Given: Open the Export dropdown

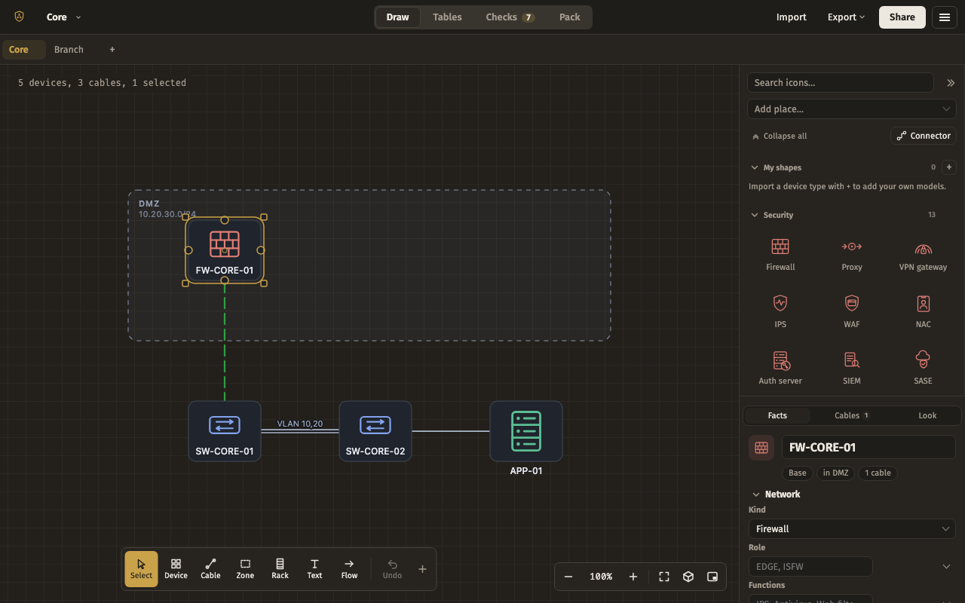Looking at the screenshot, I should click(x=846, y=17).
